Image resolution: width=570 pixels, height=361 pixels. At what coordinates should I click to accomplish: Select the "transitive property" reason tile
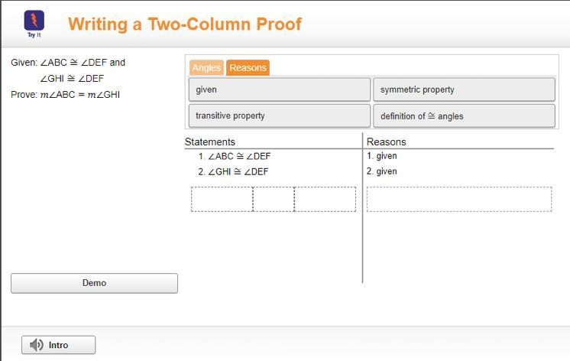tap(280, 115)
